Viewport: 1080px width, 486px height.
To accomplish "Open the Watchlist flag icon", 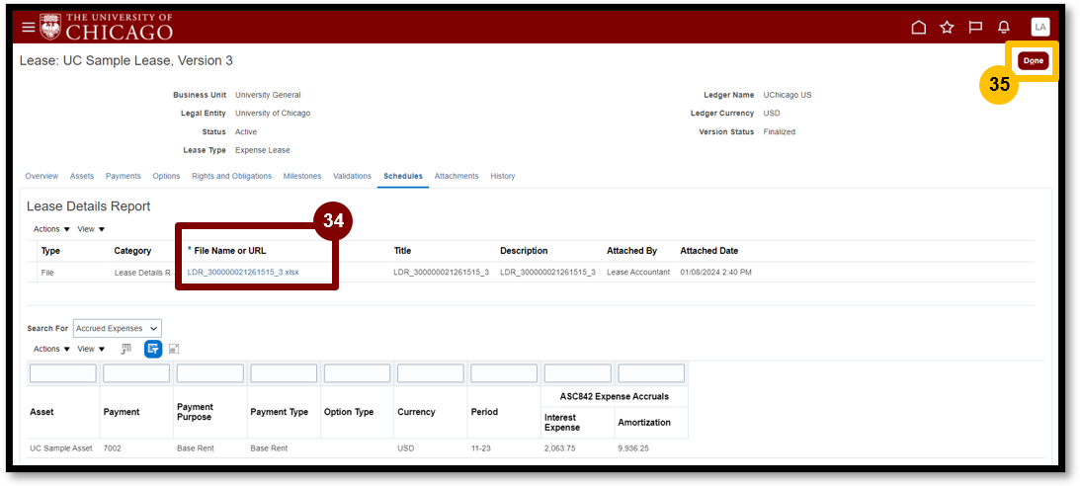I will pos(975,28).
